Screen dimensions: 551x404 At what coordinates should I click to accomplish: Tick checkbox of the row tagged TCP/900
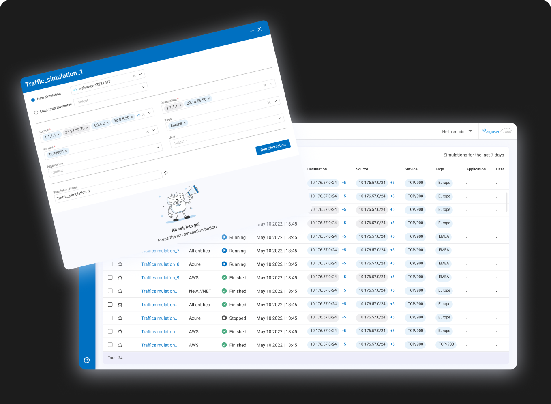pos(110,345)
